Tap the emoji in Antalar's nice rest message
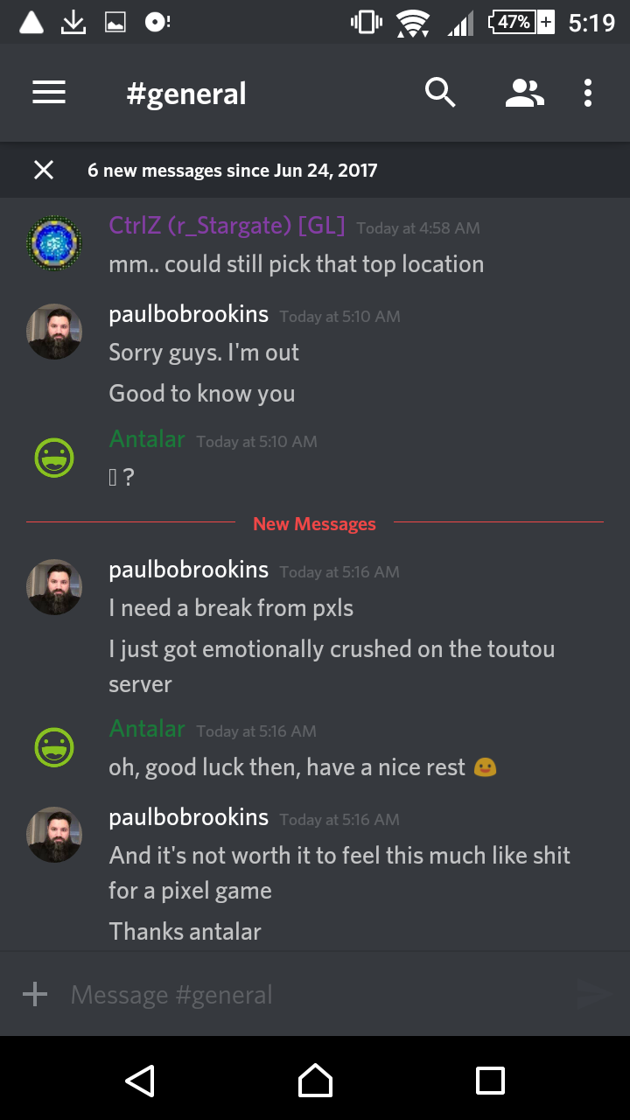 (485, 767)
